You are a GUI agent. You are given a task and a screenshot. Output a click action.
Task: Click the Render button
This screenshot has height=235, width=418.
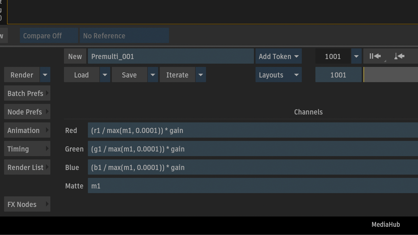22,75
